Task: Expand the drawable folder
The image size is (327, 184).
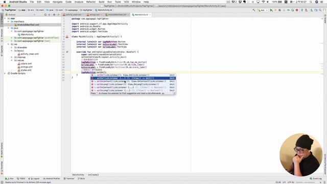Action: (12, 48)
